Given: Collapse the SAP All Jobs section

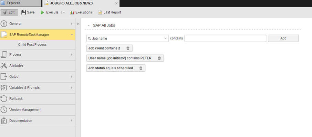Looking at the screenshot, I should coord(89,25).
